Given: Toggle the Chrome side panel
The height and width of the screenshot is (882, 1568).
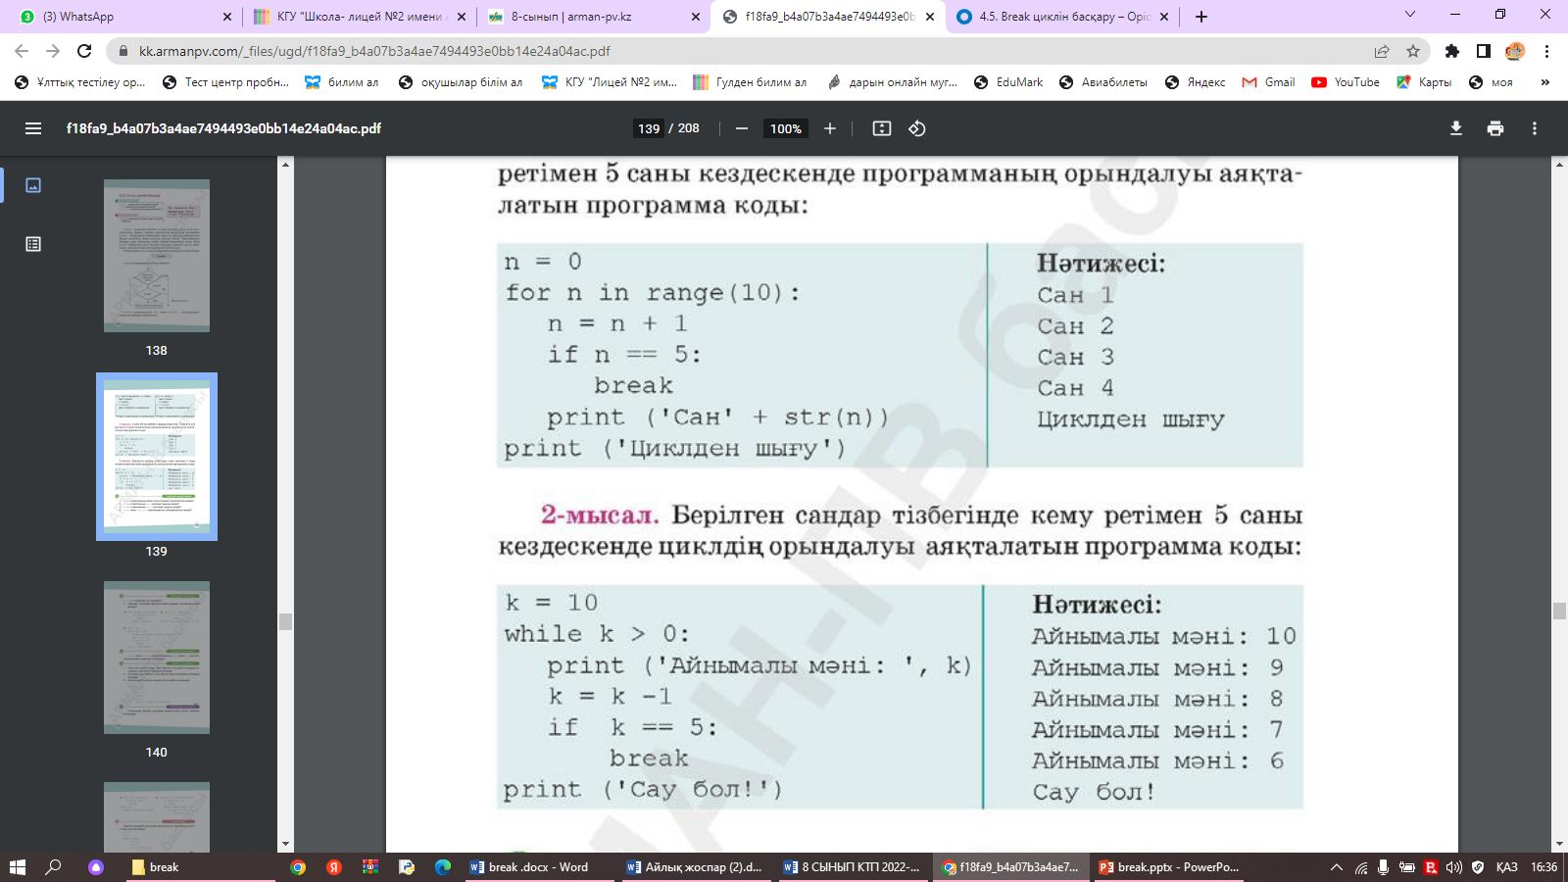Looking at the screenshot, I should 1484,51.
